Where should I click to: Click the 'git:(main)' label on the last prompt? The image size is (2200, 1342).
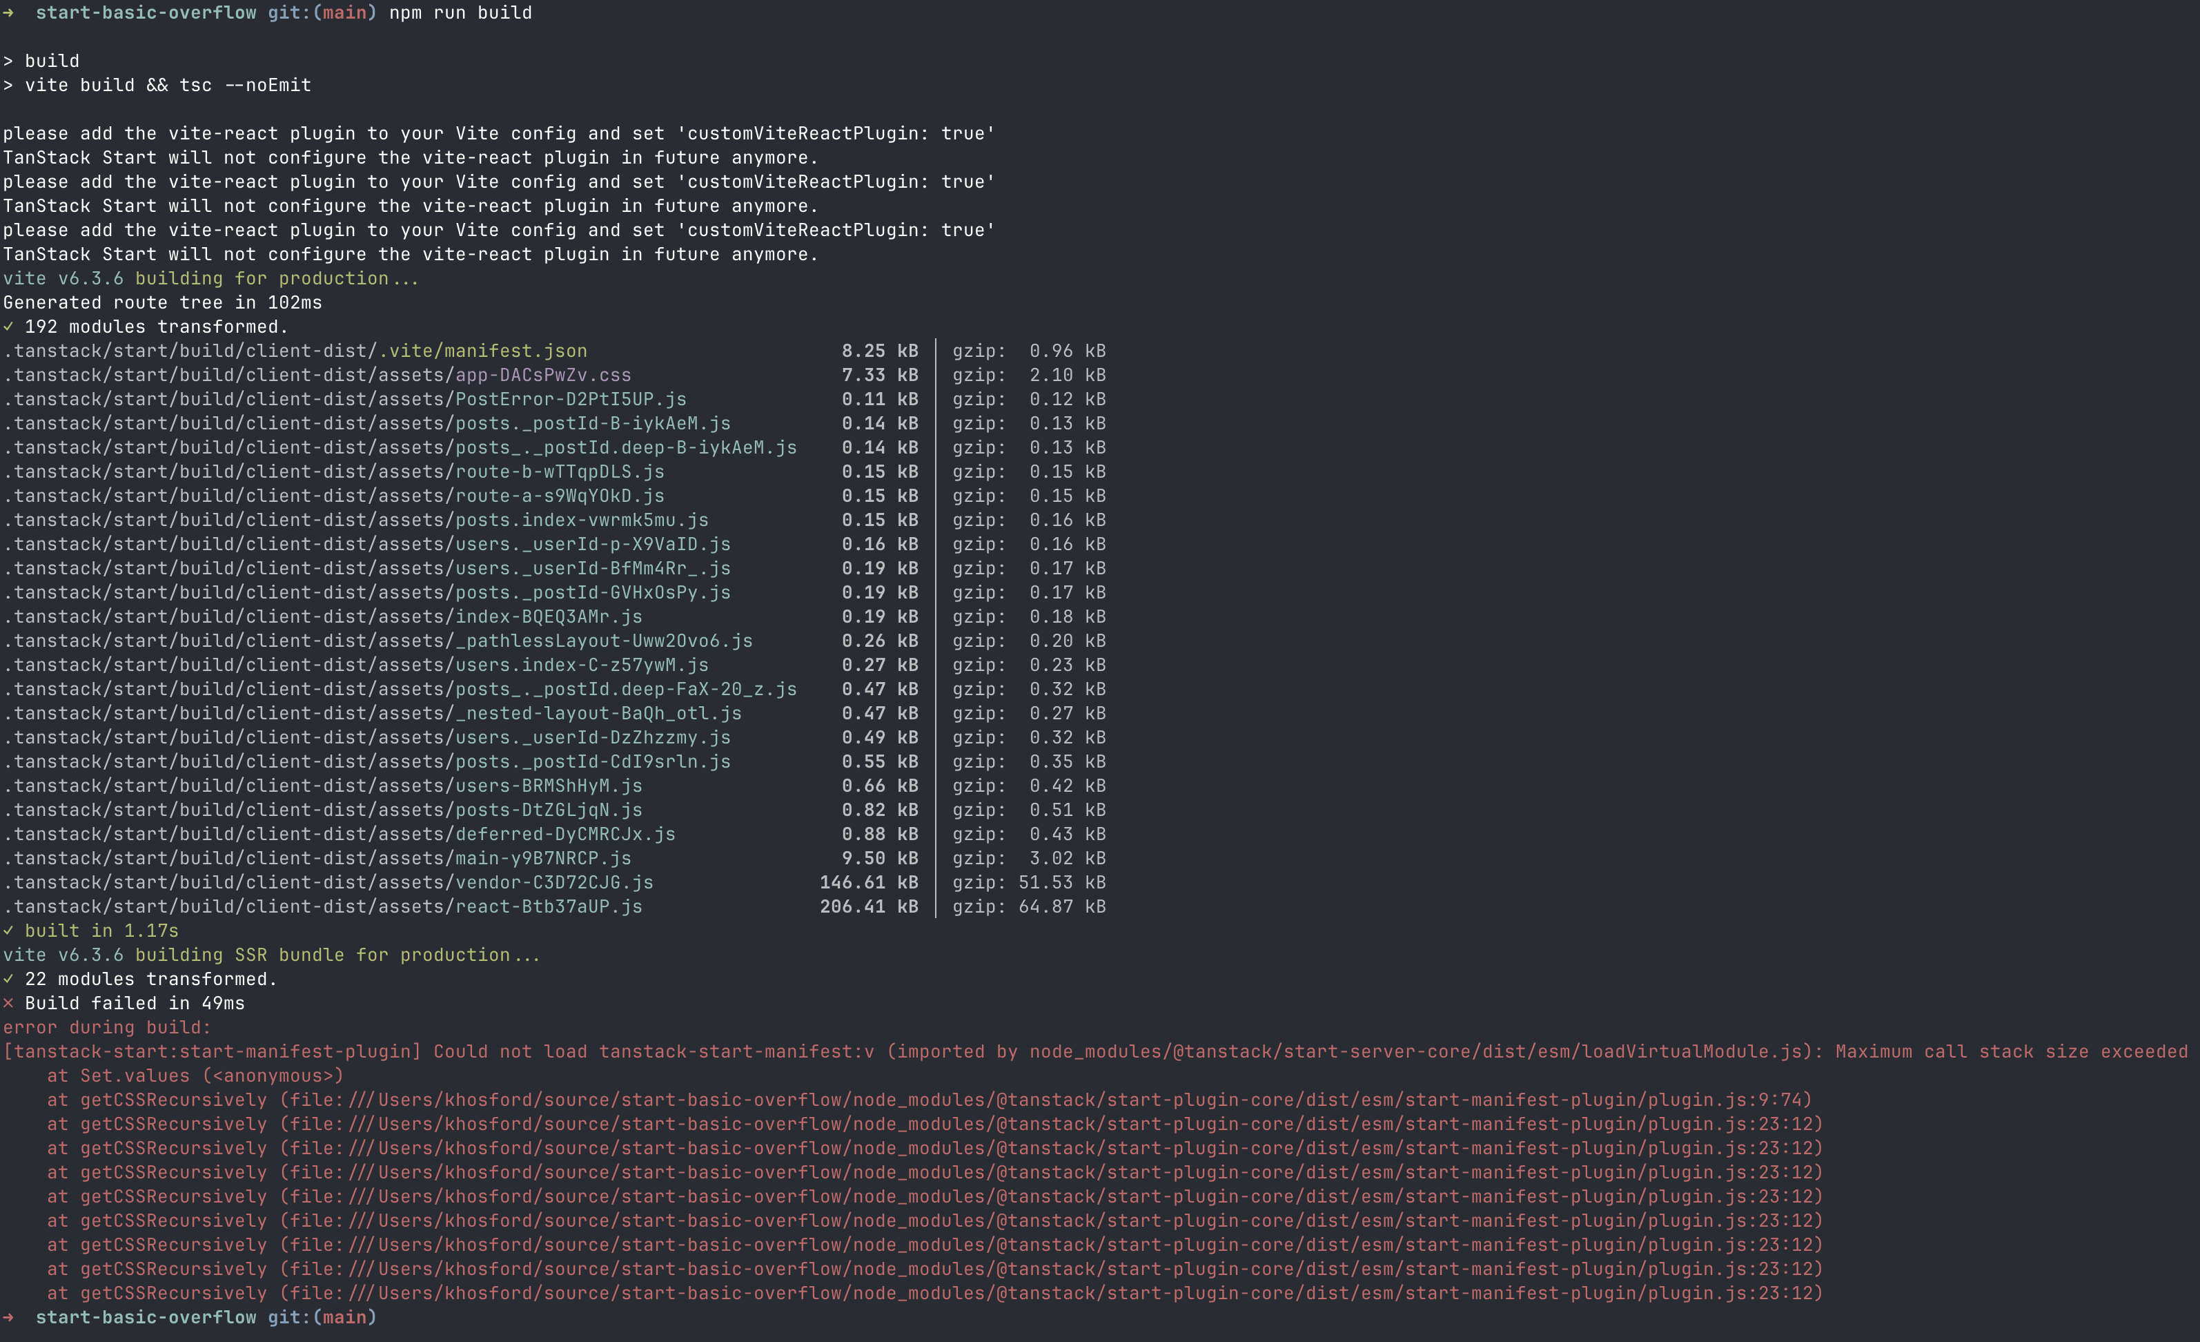pos(322,1318)
